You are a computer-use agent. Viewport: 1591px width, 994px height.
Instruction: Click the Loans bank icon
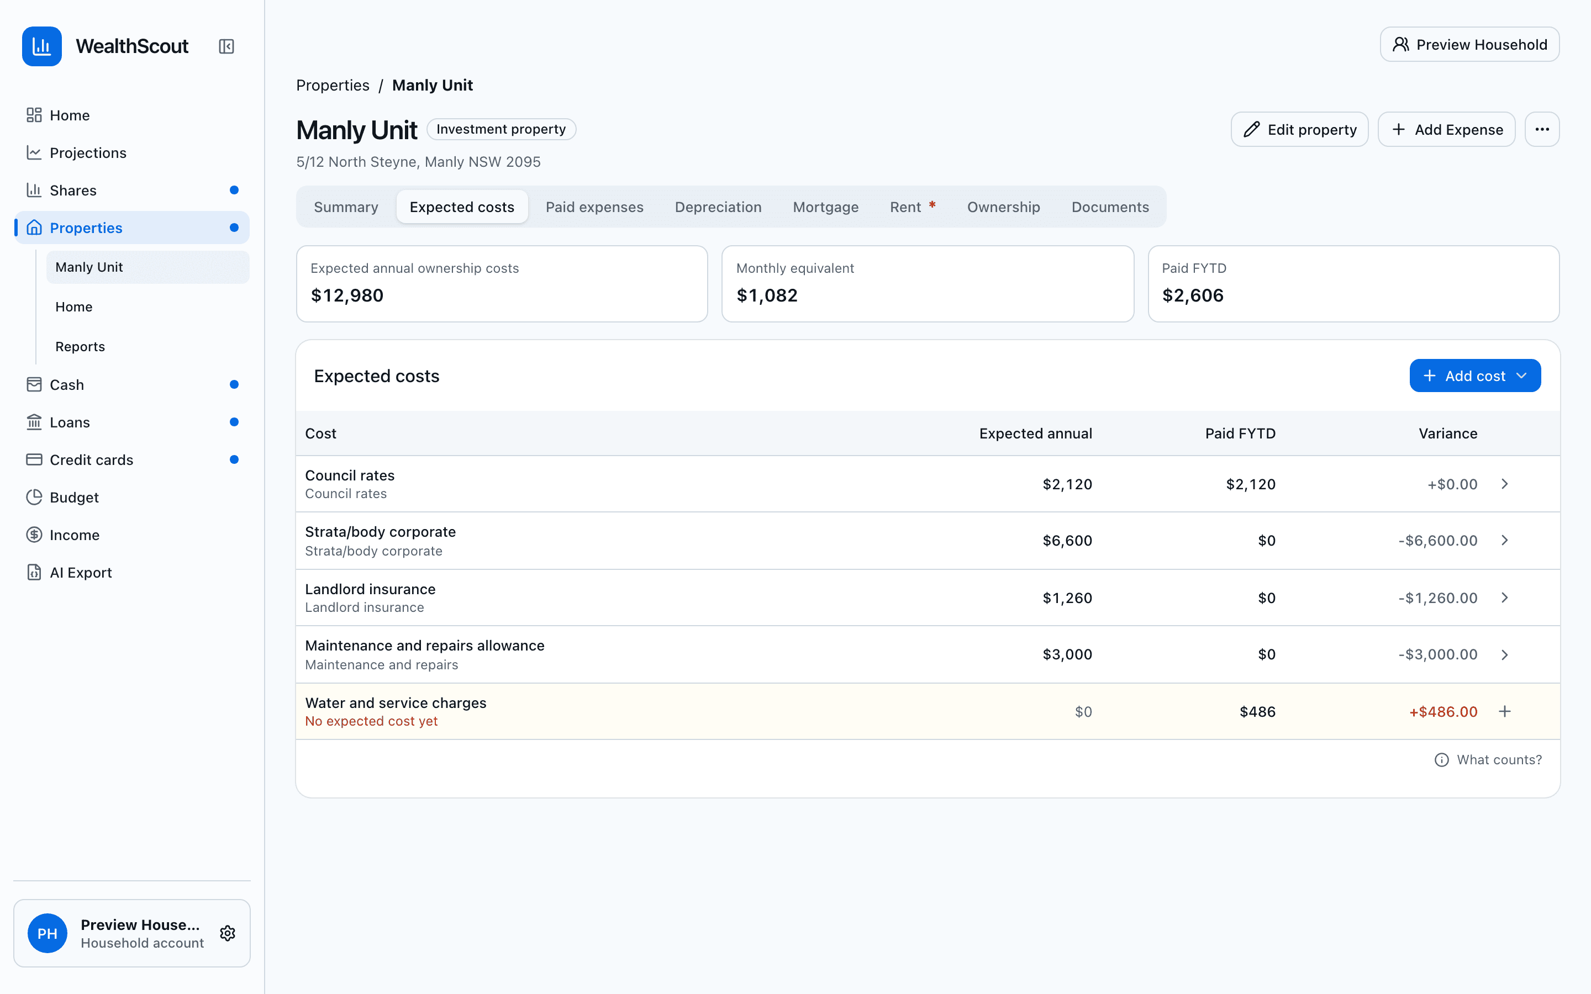[34, 422]
